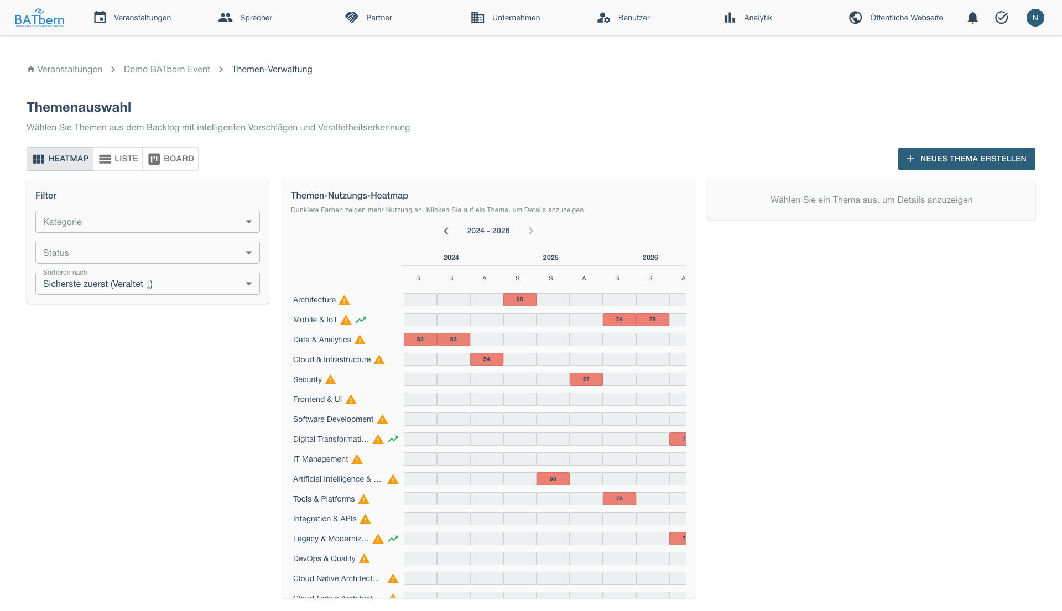
Task: Open Unternehmen in top navigation
Action: tap(505, 18)
